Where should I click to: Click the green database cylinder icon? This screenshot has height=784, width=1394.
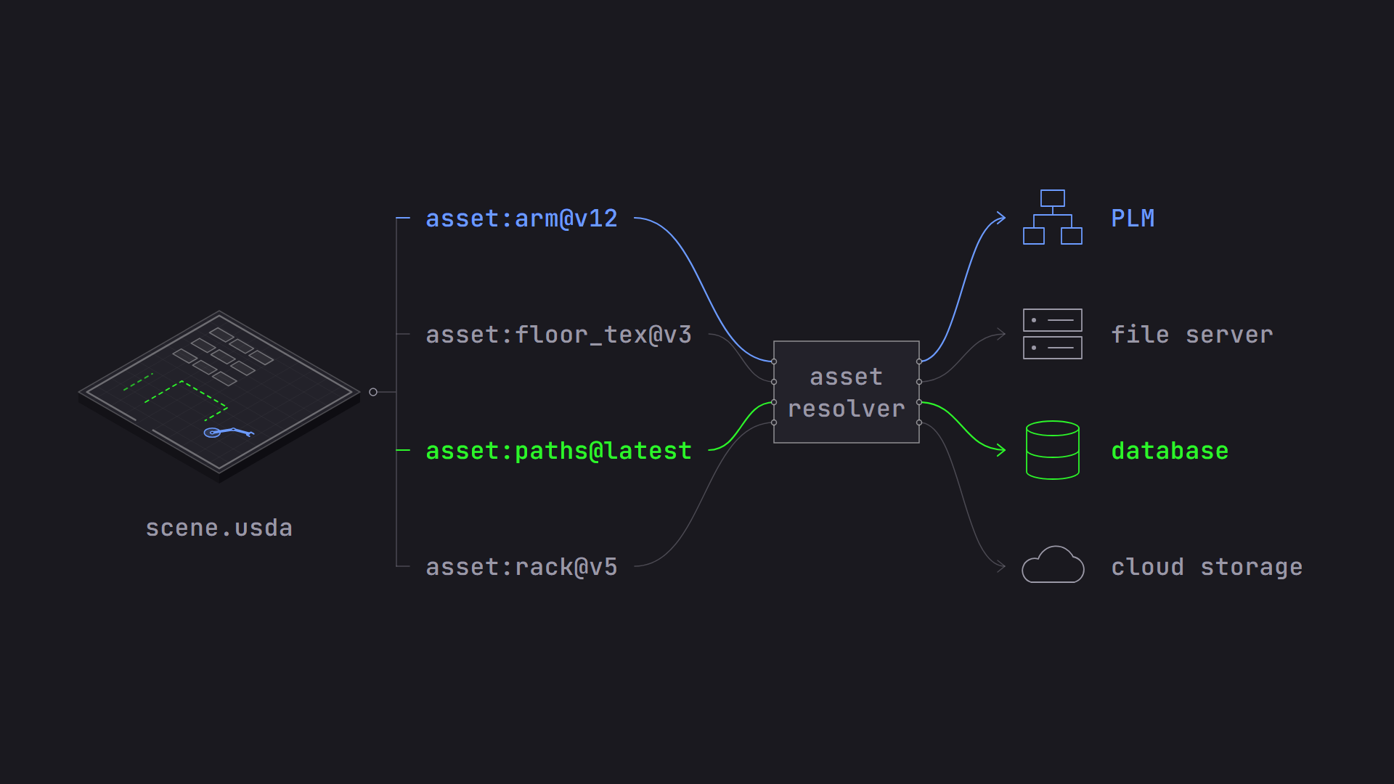(x=1053, y=450)
